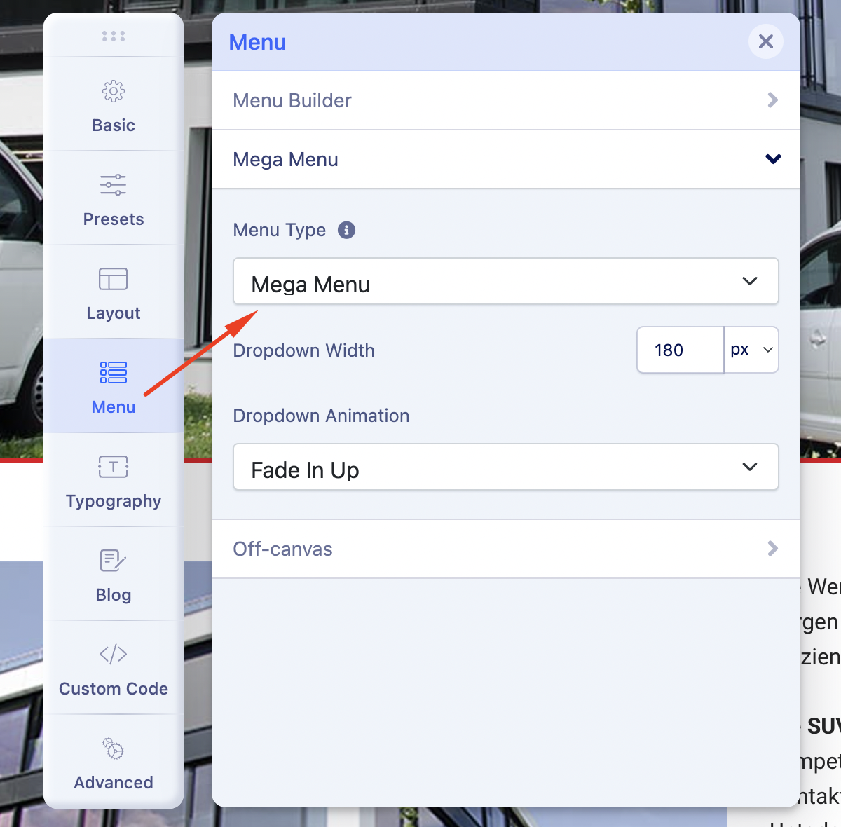This screenshot has height=827, width=841.
Task: Open the Blog edit icon
Action: click(114, 561)
